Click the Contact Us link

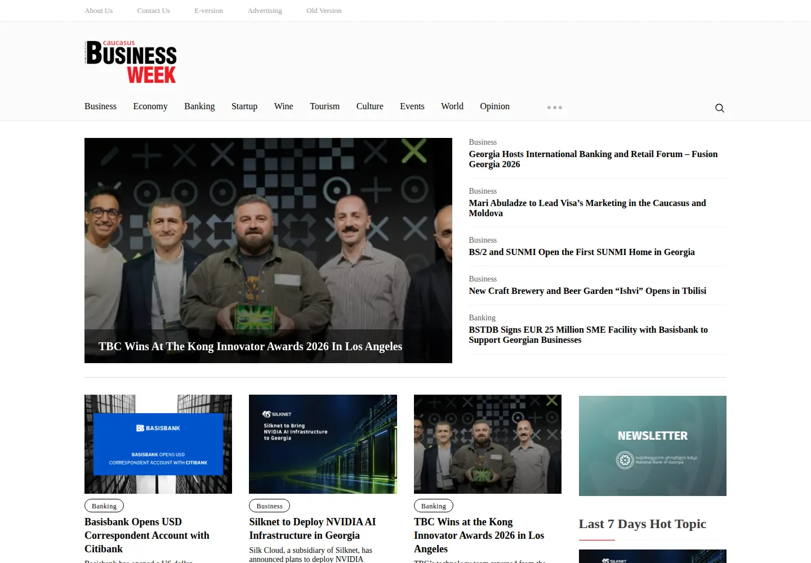tap(153, 11)
